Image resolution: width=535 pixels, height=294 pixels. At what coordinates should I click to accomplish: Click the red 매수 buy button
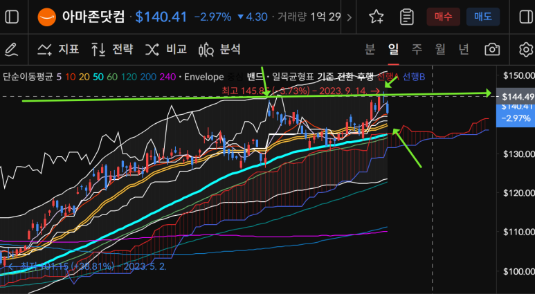point(443,17)
